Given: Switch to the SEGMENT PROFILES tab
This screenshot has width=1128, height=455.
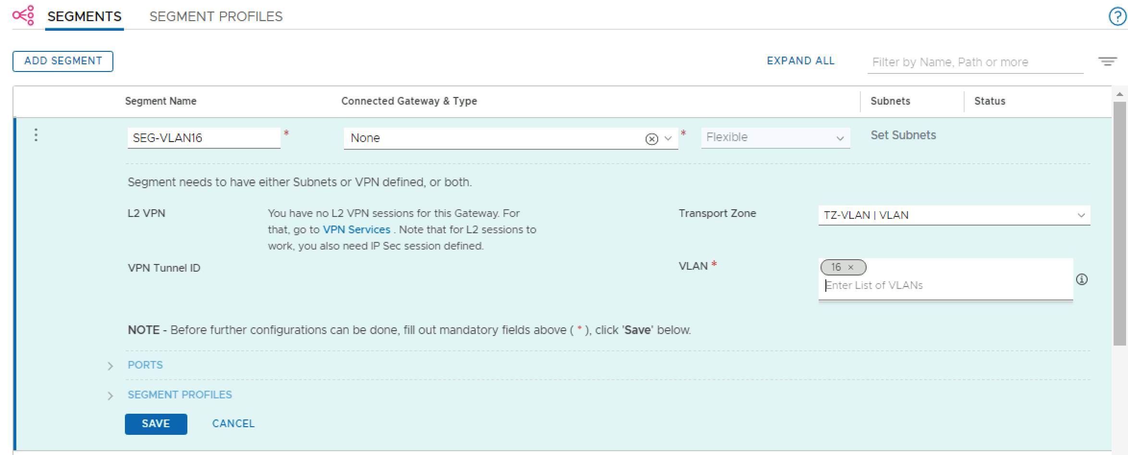Looking at the screenshot, I should point(216,17).
